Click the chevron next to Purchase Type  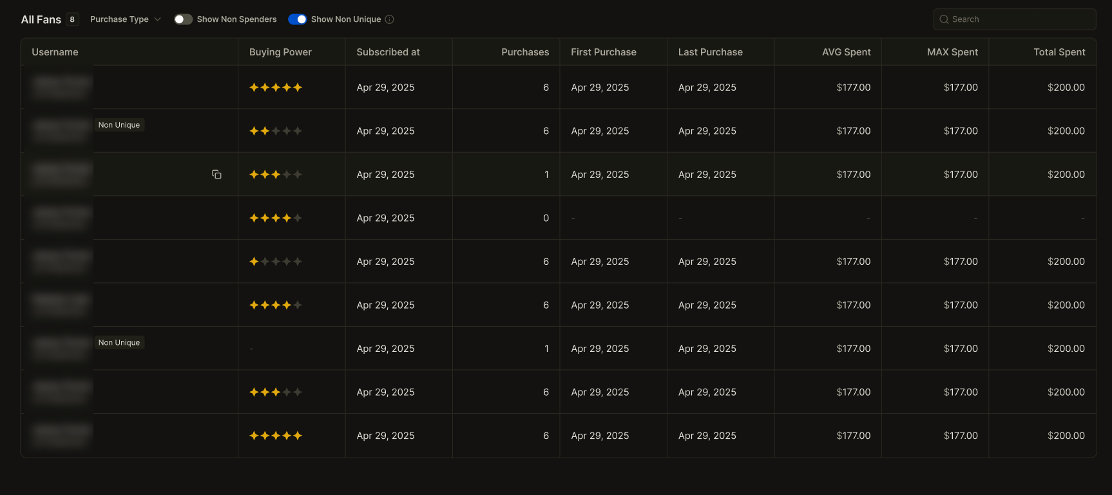[x=157, y=19]
